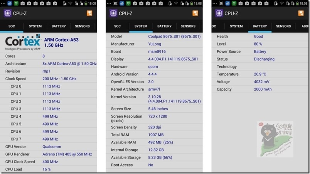Open the SENSORS tab in the left screenshot
The width and height of the screenshot is (310, 174).
(x=82, y=26)
